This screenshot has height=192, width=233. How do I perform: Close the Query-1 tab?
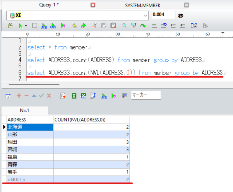93,5
